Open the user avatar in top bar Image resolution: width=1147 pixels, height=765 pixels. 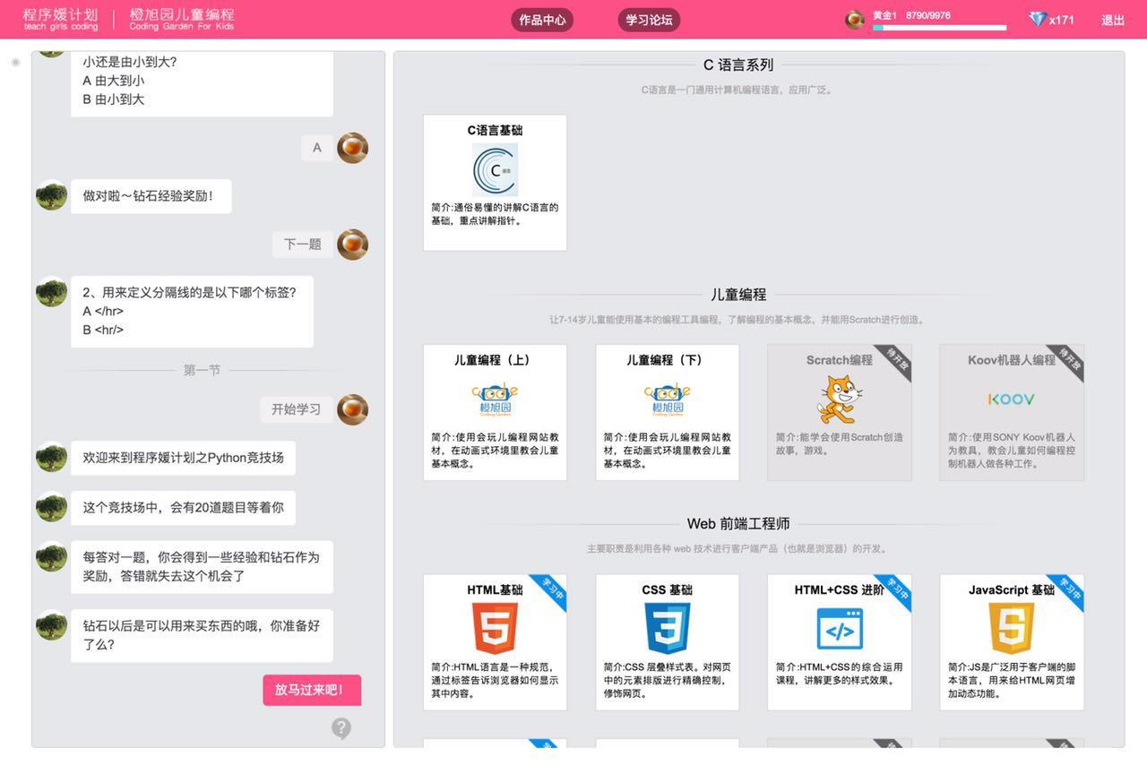[x=855, y=19]
